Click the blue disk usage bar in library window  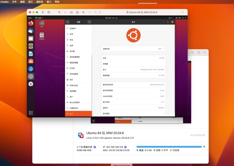pos(169,147)
